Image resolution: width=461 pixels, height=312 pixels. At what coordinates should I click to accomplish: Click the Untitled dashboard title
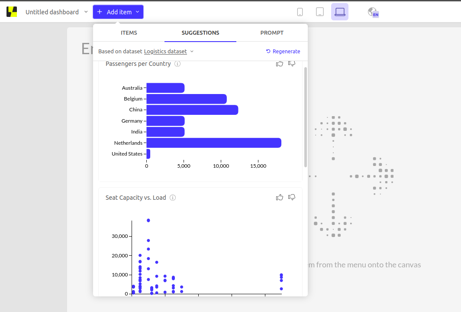[x=52, y=12]
